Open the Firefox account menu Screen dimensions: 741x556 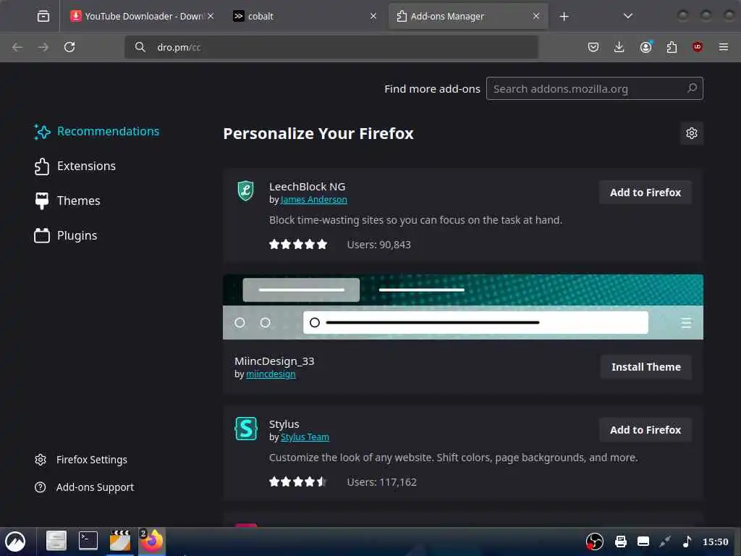pos(645,47)
